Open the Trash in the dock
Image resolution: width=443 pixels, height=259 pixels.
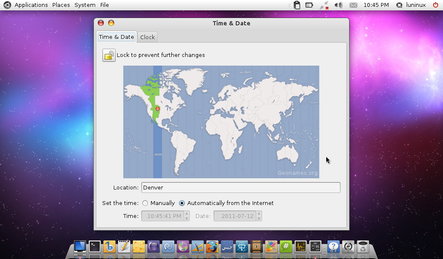tap(363, 246)
